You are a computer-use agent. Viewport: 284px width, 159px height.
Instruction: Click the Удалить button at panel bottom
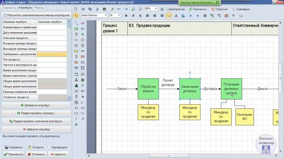click(x=59, y=154)
